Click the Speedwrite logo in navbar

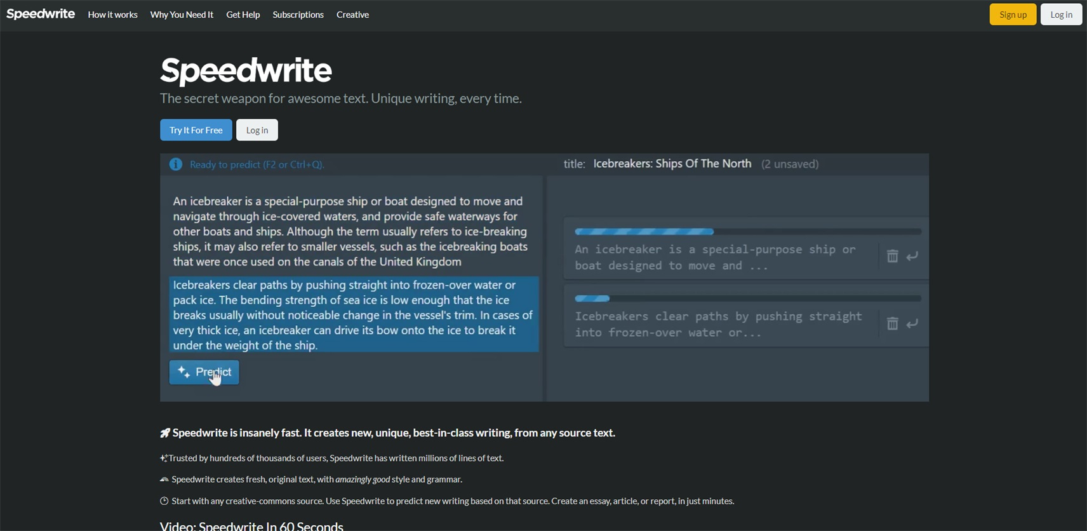(41, 14)
